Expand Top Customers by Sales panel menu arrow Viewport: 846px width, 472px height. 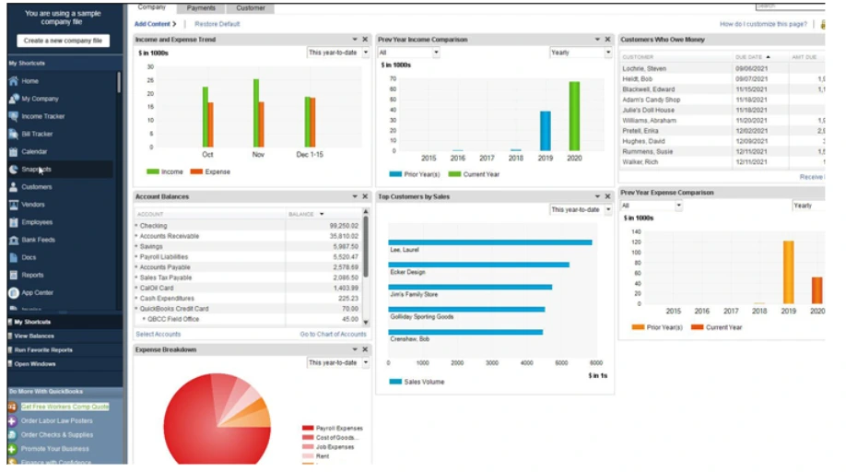pos(597,196)
